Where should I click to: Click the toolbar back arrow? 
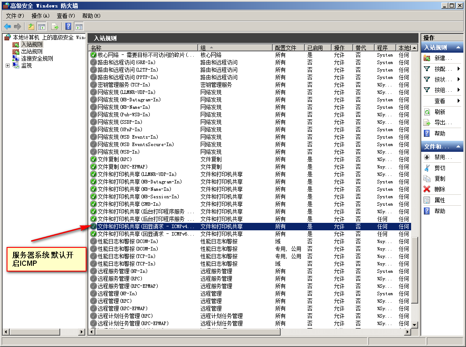click(7, 26)
